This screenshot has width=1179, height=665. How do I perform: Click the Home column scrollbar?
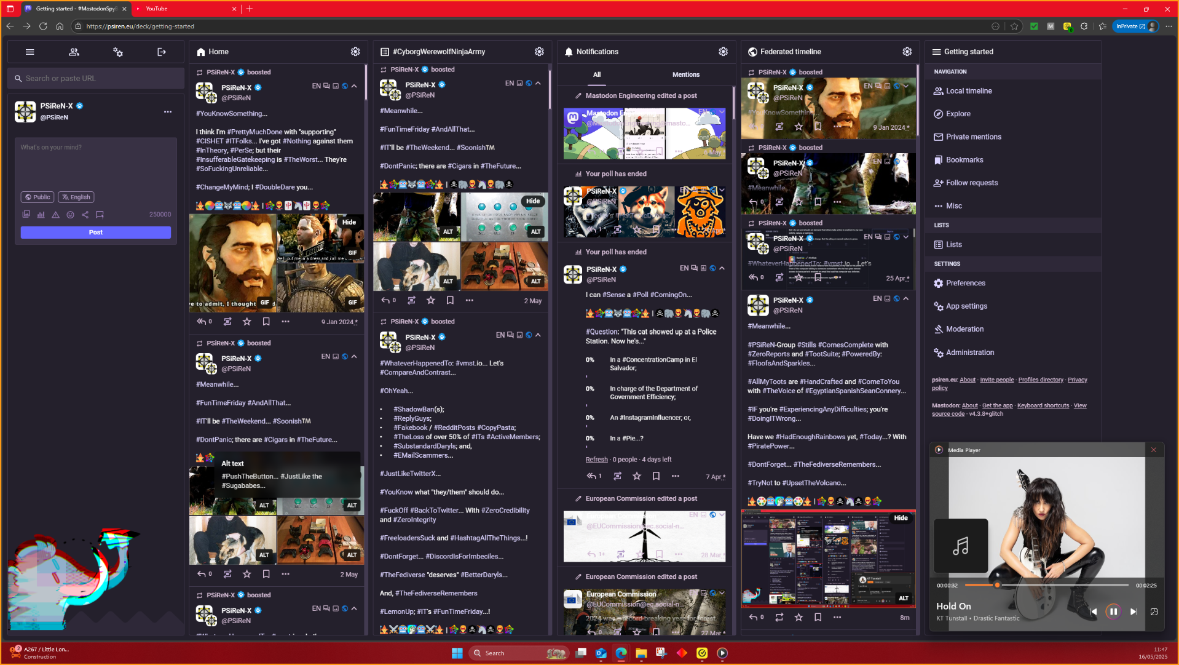pos(366,83)
